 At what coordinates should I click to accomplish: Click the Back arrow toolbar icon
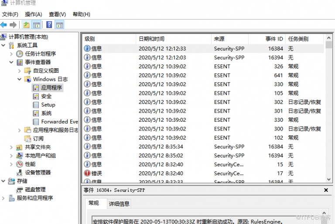[x=3, y=25]
